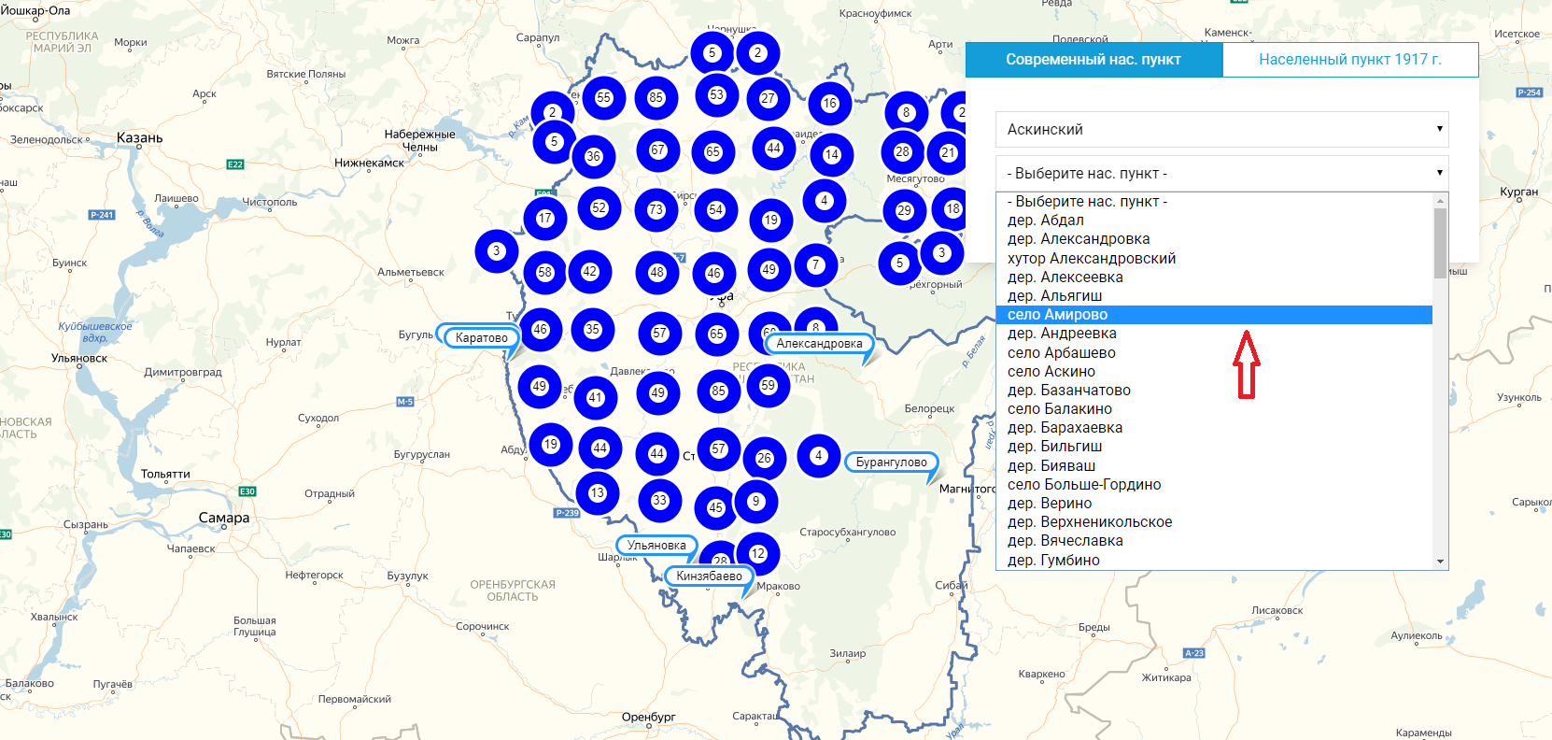Click the cluster marker numbered 41

coord(596,398)
